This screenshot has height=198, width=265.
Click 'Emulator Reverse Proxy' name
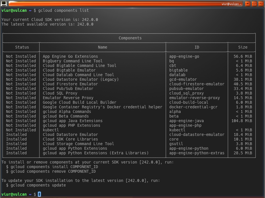pos(68,98)
